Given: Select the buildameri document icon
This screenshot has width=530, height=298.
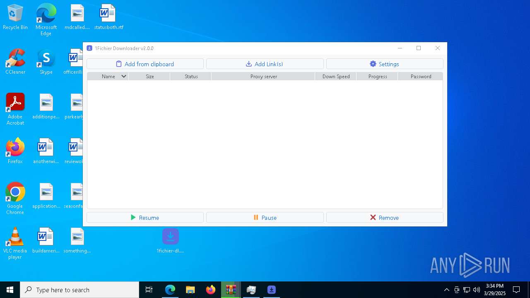Looking at the screenshot, I should pos(46,241).
